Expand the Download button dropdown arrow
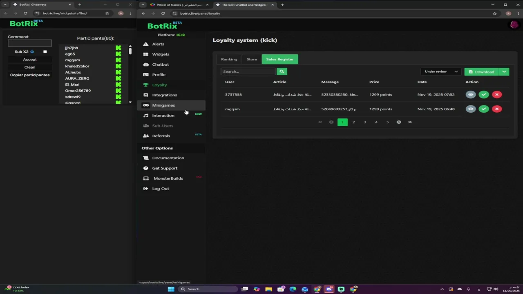Image resolution: width=523 pixels, height=294 pixels. click(504, 72)
